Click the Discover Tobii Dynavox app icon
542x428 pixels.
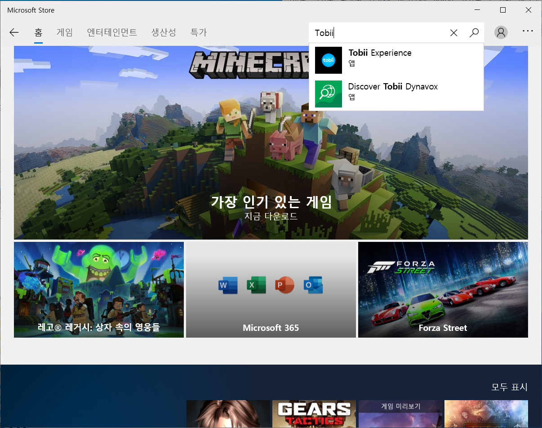pos(329,94)
